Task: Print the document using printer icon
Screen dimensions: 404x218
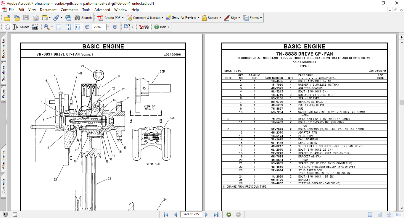Action: pyautogui.click(x=36, y=18)
